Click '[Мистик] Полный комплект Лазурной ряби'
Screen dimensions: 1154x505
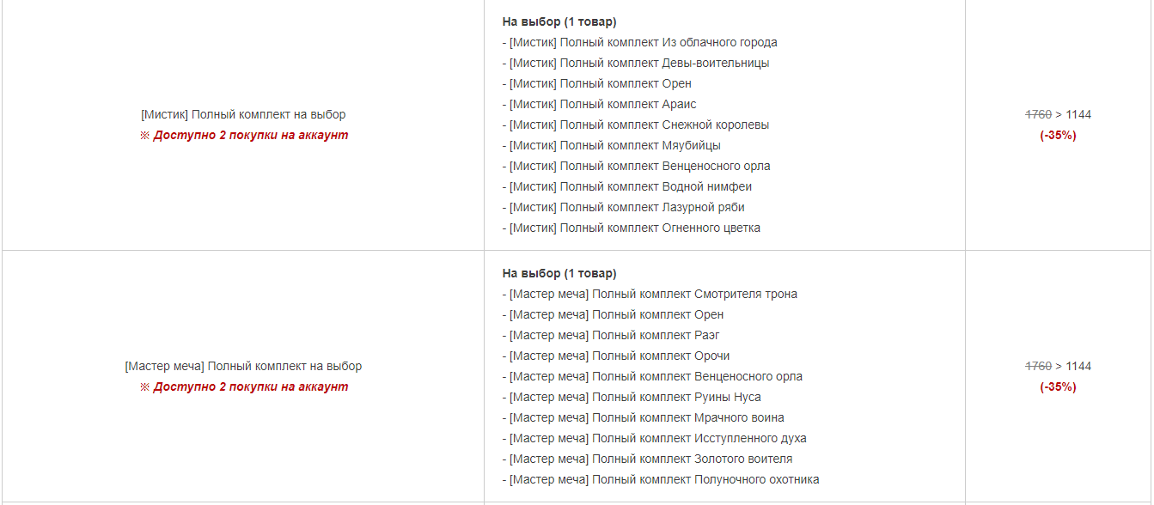pos(626,207)
